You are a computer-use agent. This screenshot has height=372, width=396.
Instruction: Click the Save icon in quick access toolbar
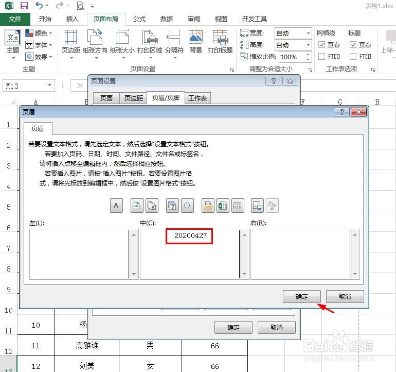pyautogui.click(x=24, y=5)
